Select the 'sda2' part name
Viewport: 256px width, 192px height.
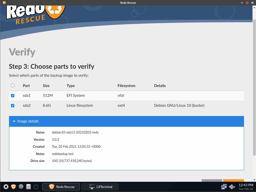pos(26,105)
